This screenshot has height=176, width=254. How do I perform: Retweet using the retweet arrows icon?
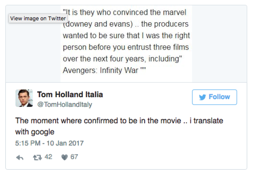38,157
